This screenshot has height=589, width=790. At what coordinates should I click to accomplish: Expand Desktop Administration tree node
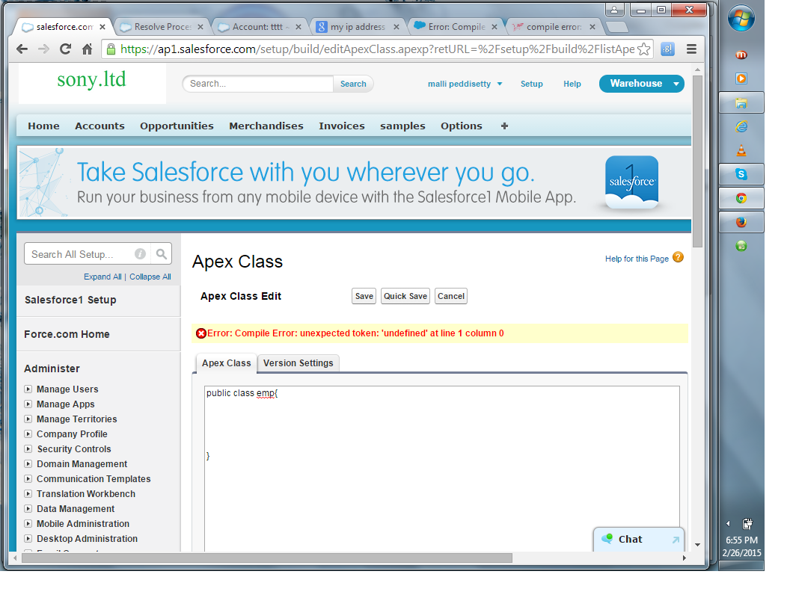[28, 539]
